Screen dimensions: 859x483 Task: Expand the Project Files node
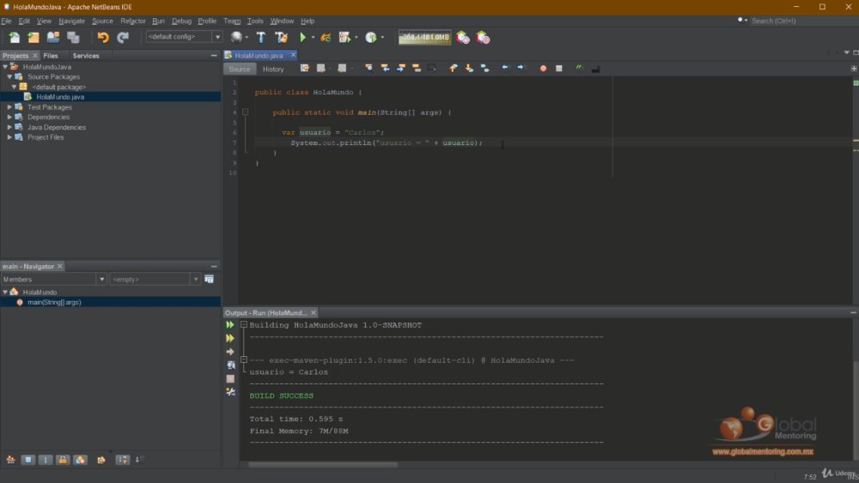click(9, 137)
